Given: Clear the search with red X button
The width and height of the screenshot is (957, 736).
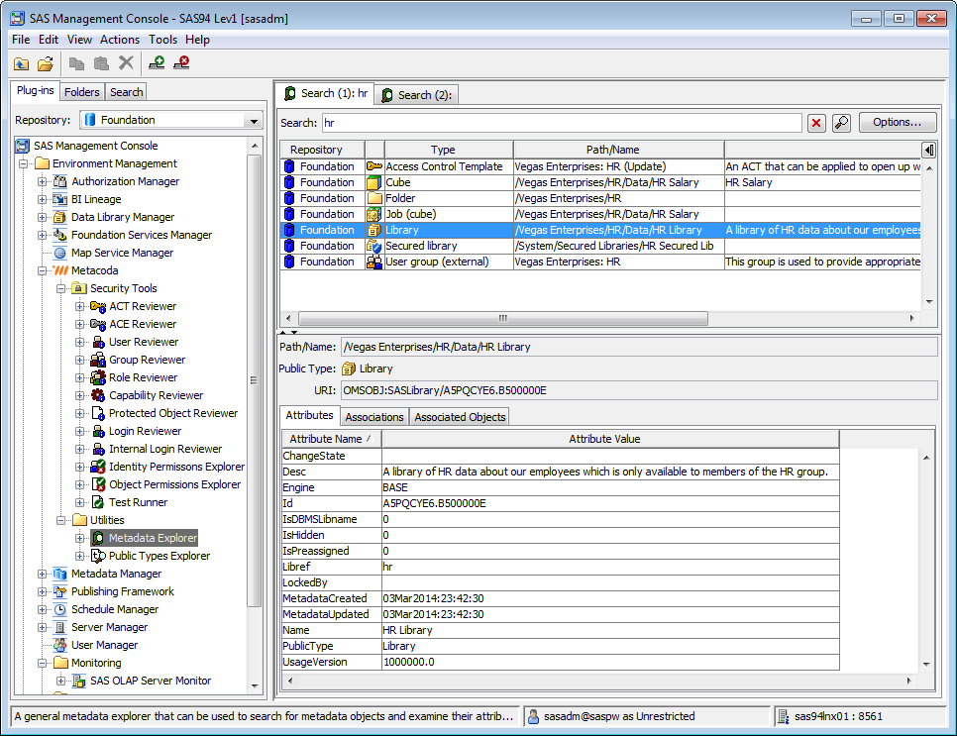Looking at the screenshot, I should (x=816, y=123).
